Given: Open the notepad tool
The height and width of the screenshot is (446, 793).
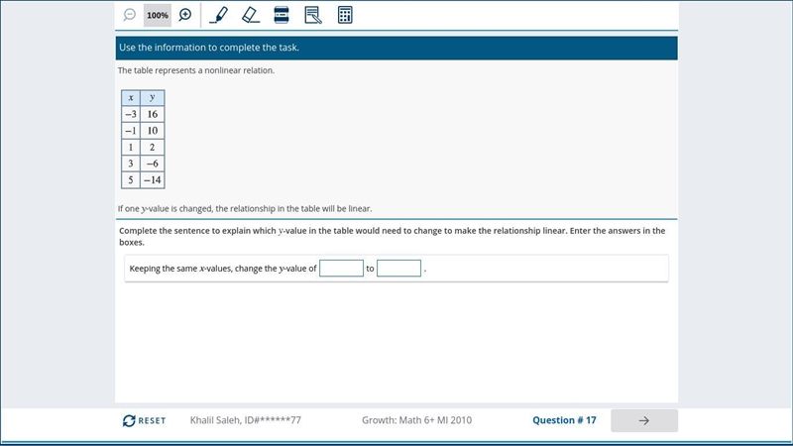Looking at the screenshot, I should (x=313, y=15).
